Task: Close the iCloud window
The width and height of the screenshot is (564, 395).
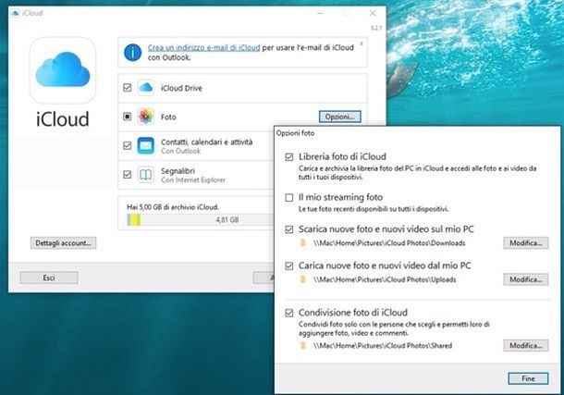Action: point(373,13)
